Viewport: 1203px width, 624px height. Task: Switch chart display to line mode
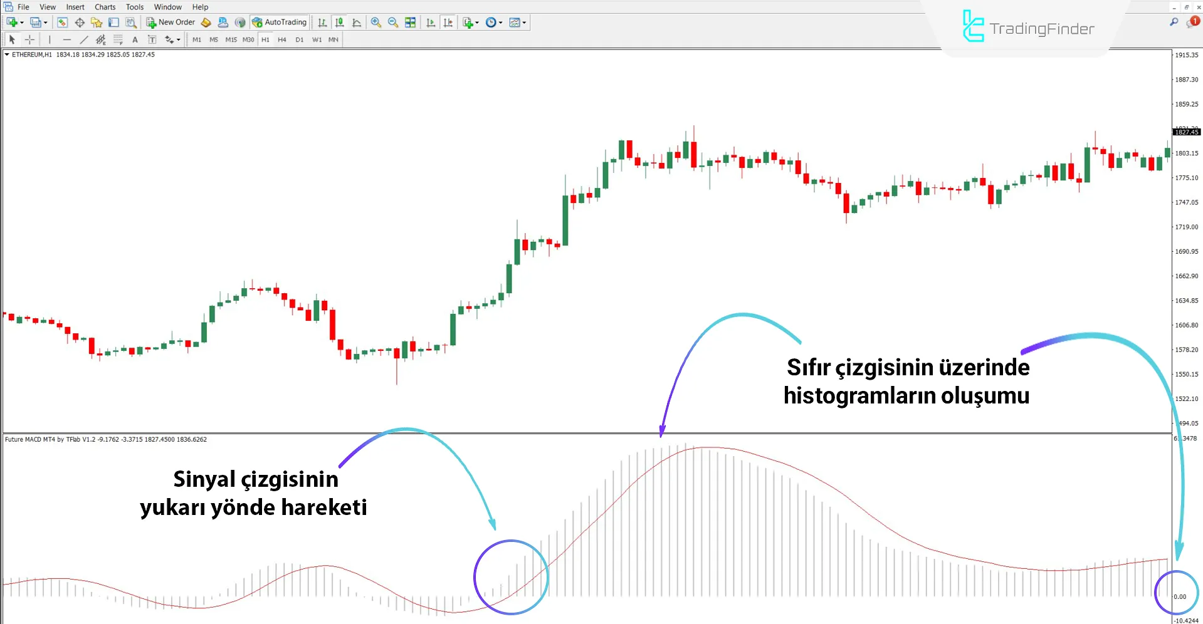(x=356, y=22)
